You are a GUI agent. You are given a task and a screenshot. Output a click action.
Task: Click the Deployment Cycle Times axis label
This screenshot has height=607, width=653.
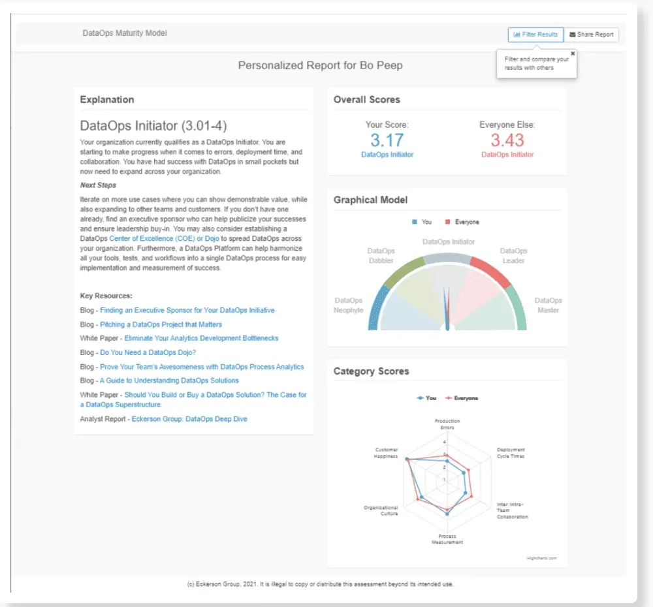511,453
